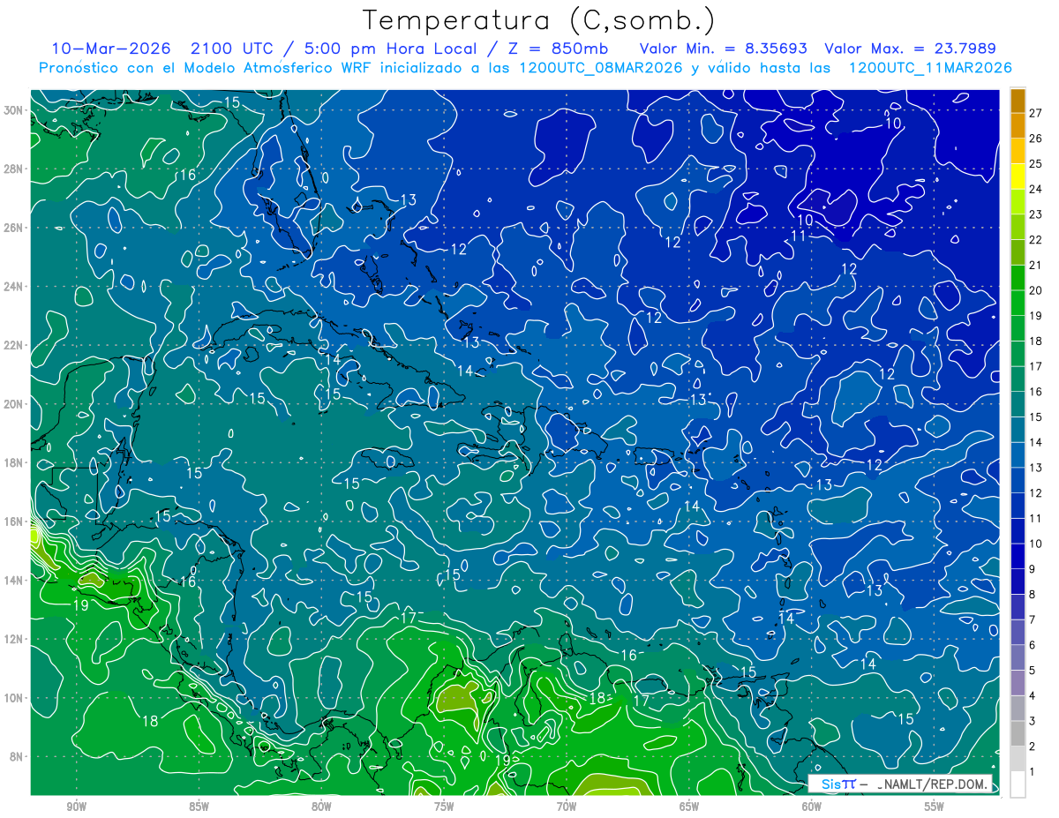Click the "Z = 850mb" level text
1059x818 pixels.
pyautogui.click(x=554, y=49)
